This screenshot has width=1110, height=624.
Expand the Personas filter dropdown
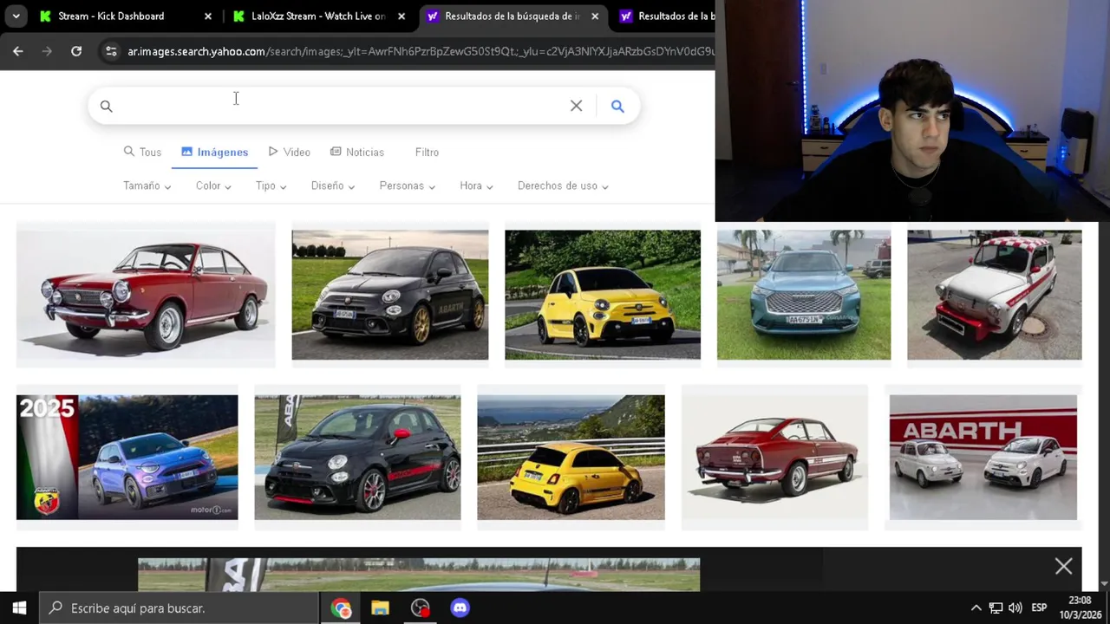[x=407, y=185]
